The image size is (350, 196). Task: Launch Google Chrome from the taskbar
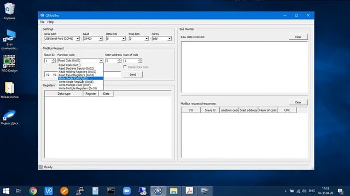33,191
